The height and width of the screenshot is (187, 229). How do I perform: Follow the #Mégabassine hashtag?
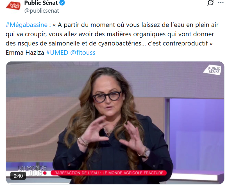27,25
